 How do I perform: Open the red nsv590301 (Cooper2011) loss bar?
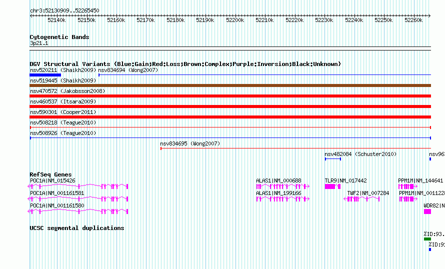coord(230,117)
